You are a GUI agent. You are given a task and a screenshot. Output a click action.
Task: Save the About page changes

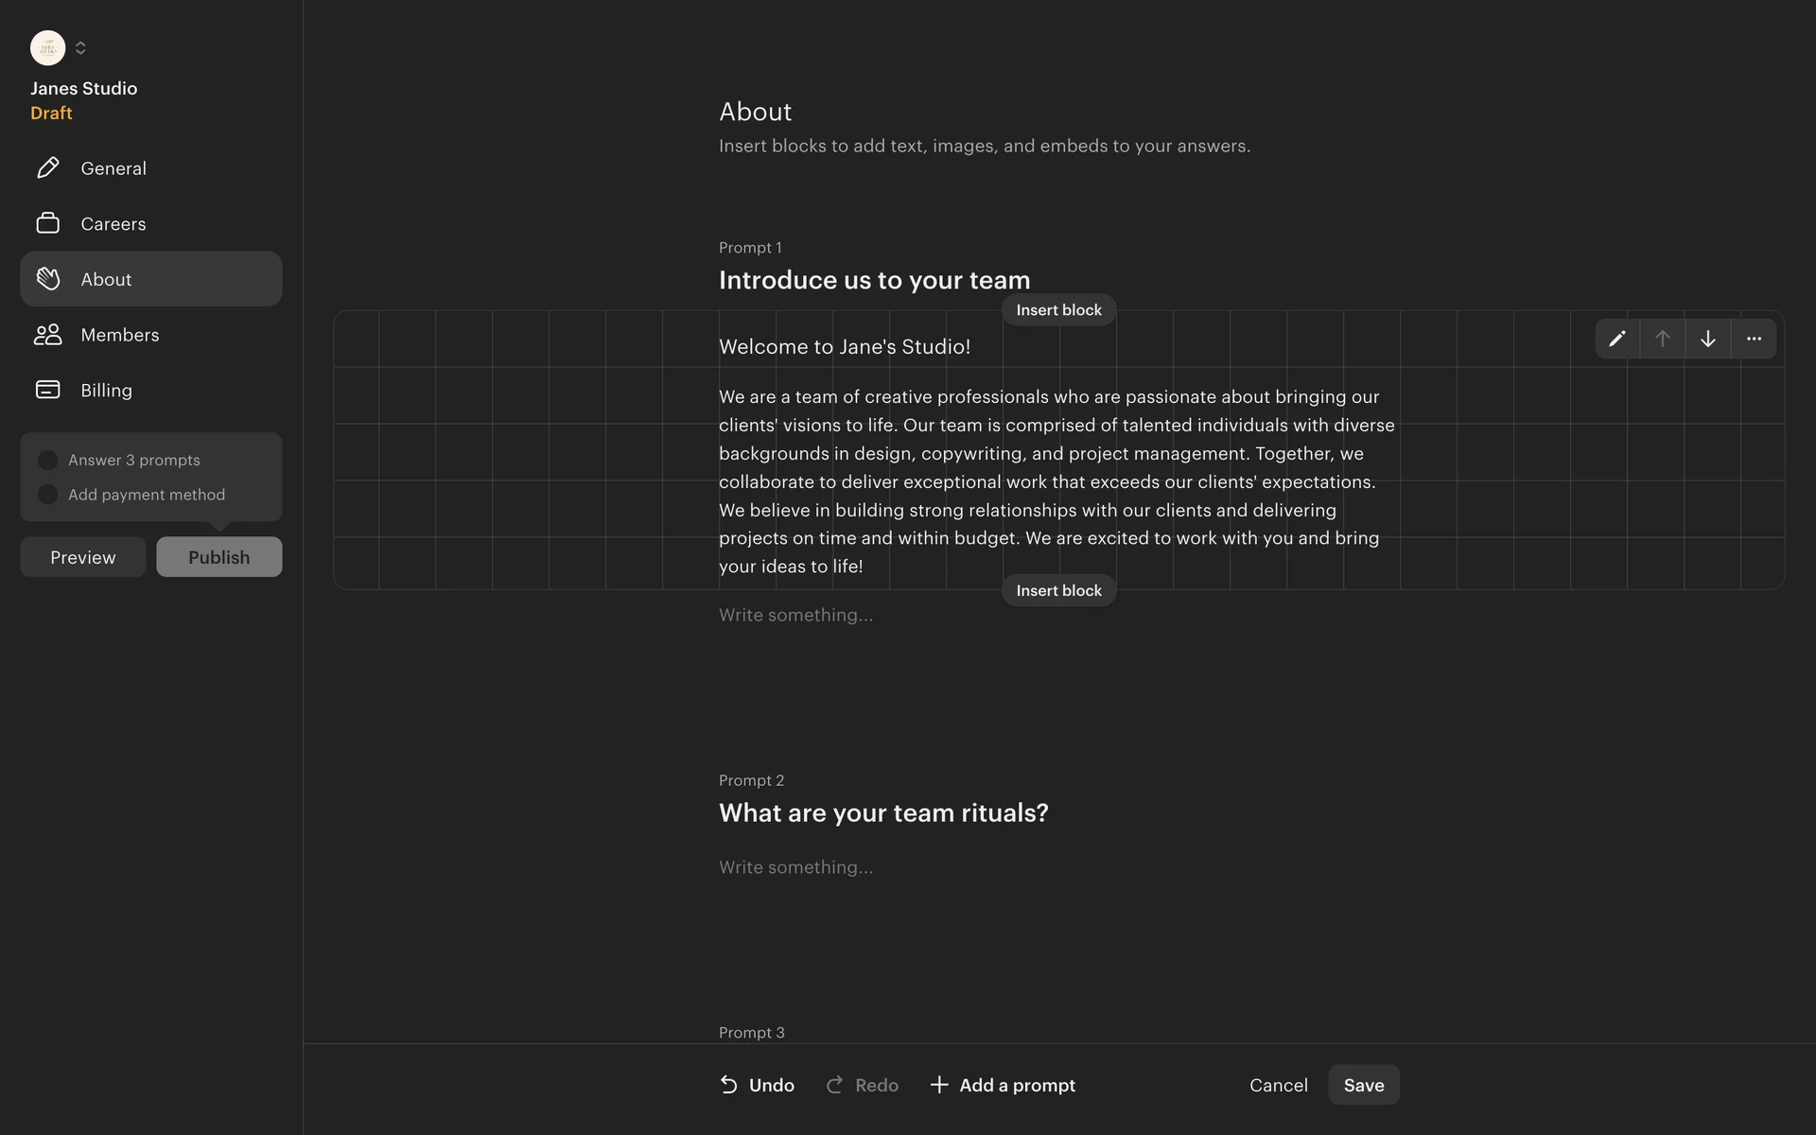(1363, 1085)
